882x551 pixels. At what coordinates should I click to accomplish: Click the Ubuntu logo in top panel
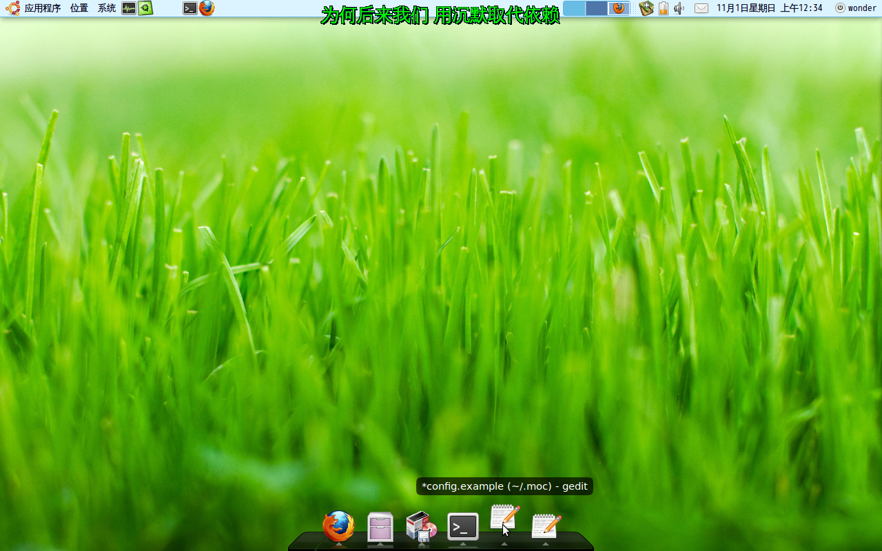tap(12, 8)
